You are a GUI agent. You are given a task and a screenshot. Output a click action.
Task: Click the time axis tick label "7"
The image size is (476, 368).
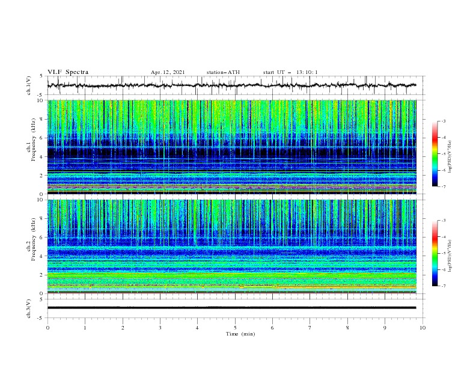pos(310,328)
